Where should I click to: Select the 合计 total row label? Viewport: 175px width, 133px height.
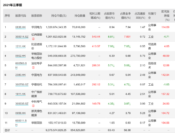[x=7, y=130]
